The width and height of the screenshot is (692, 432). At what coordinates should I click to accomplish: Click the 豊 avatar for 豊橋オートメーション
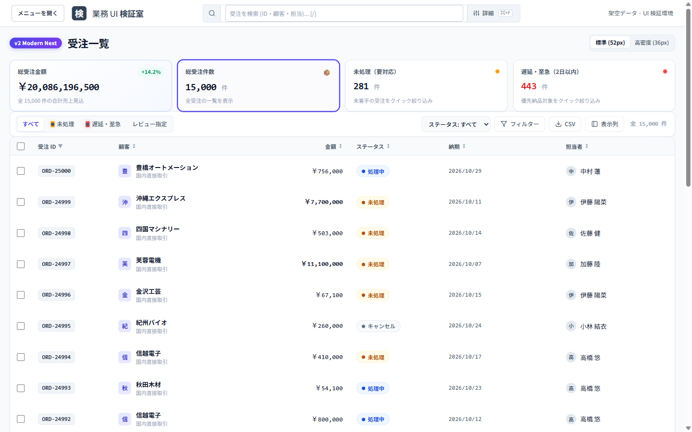125,171
